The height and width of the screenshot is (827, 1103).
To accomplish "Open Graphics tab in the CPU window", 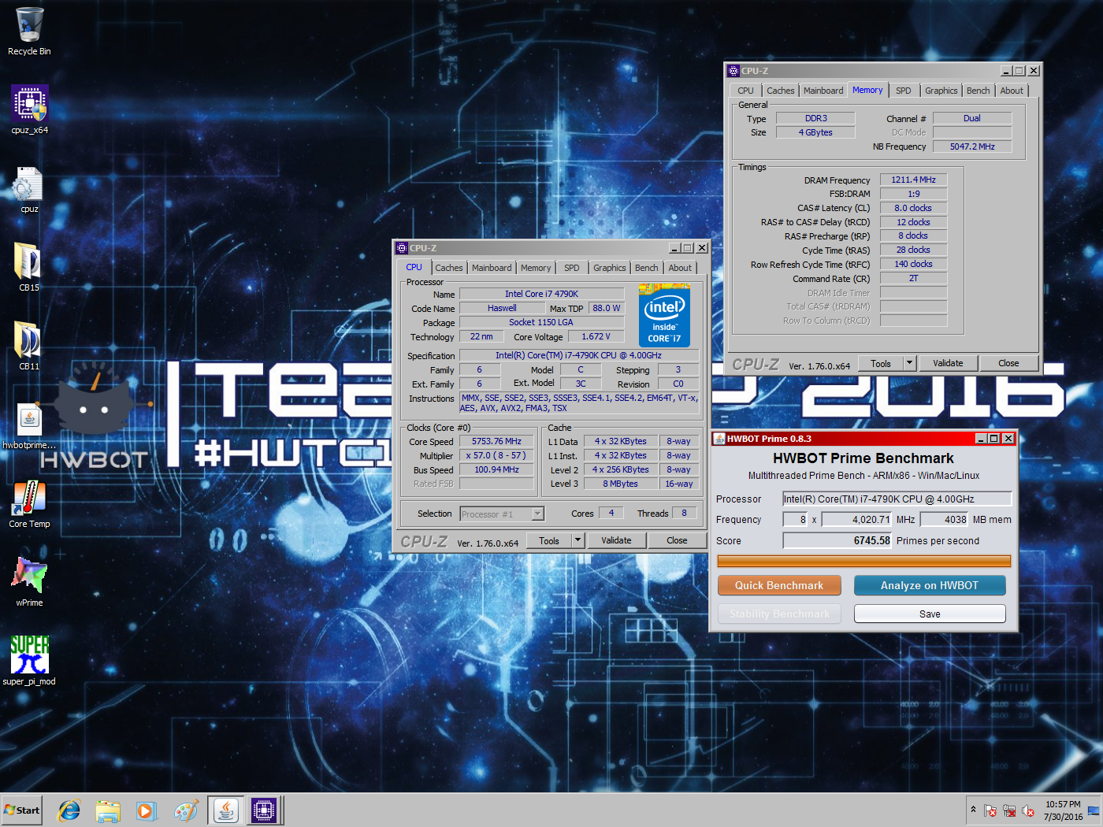I will [610, 268].
